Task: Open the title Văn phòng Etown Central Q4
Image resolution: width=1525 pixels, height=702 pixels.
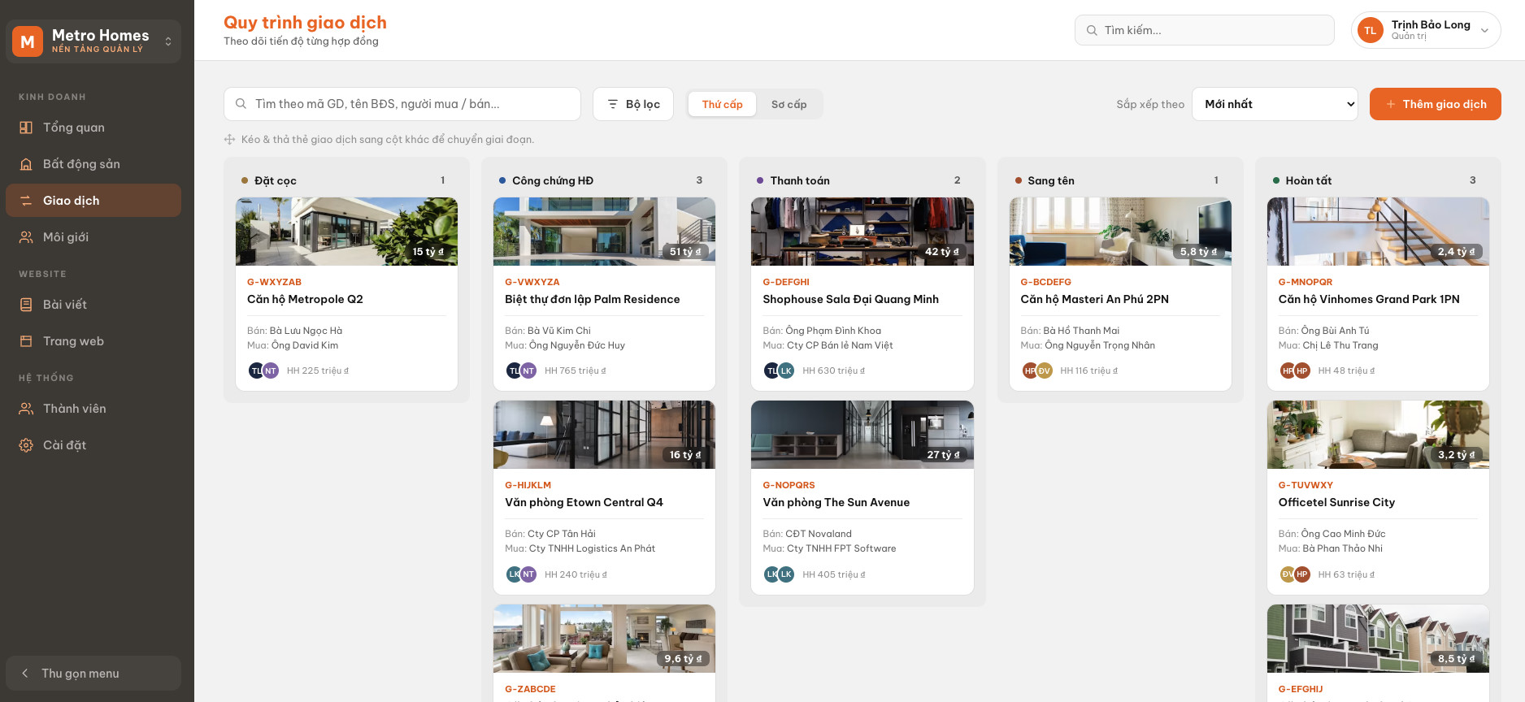Action: point(584,502)
